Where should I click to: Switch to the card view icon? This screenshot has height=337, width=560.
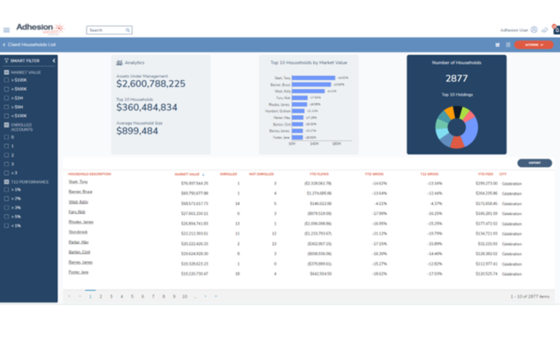[x=497, y=45]
